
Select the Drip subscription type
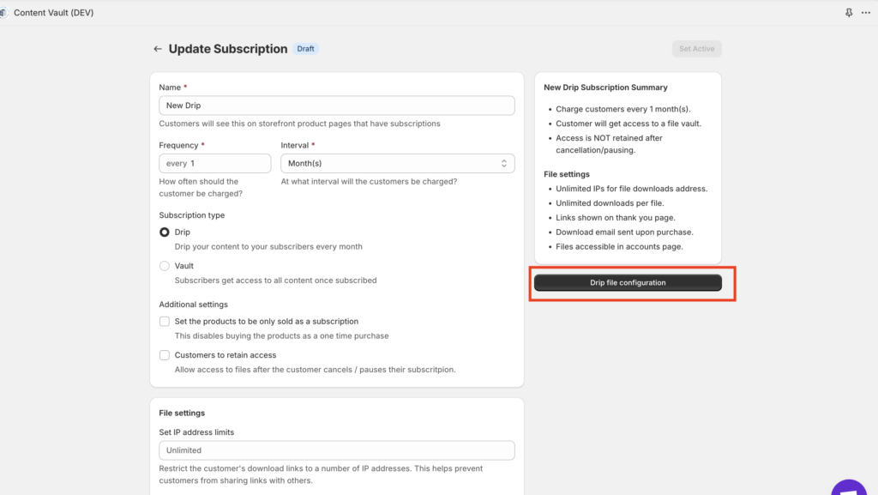[164, 232]
